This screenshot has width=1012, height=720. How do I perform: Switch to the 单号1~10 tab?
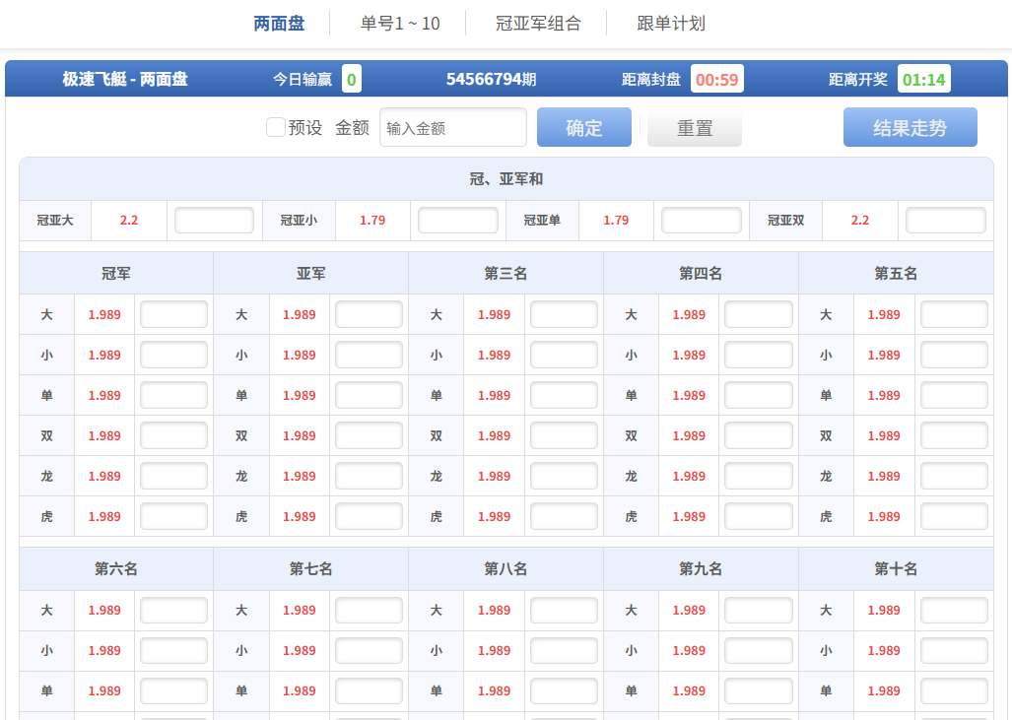[x=397, y=22]
